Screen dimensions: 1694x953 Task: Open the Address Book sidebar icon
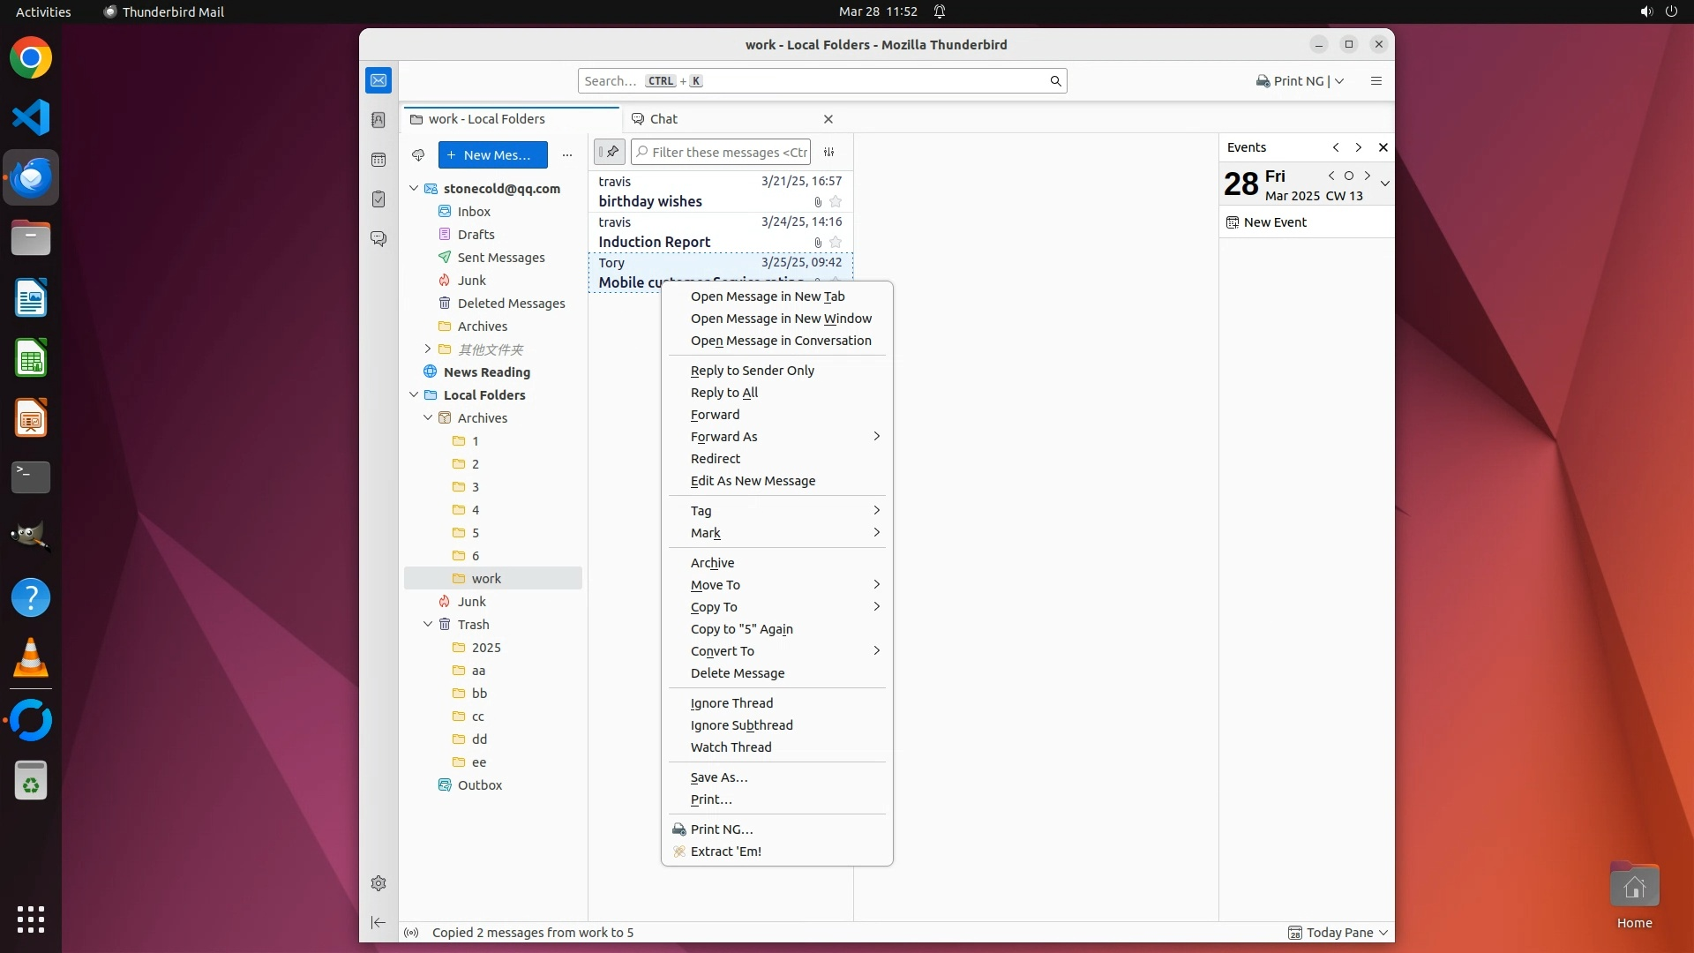pyautogui.click(x=379, y=120)
